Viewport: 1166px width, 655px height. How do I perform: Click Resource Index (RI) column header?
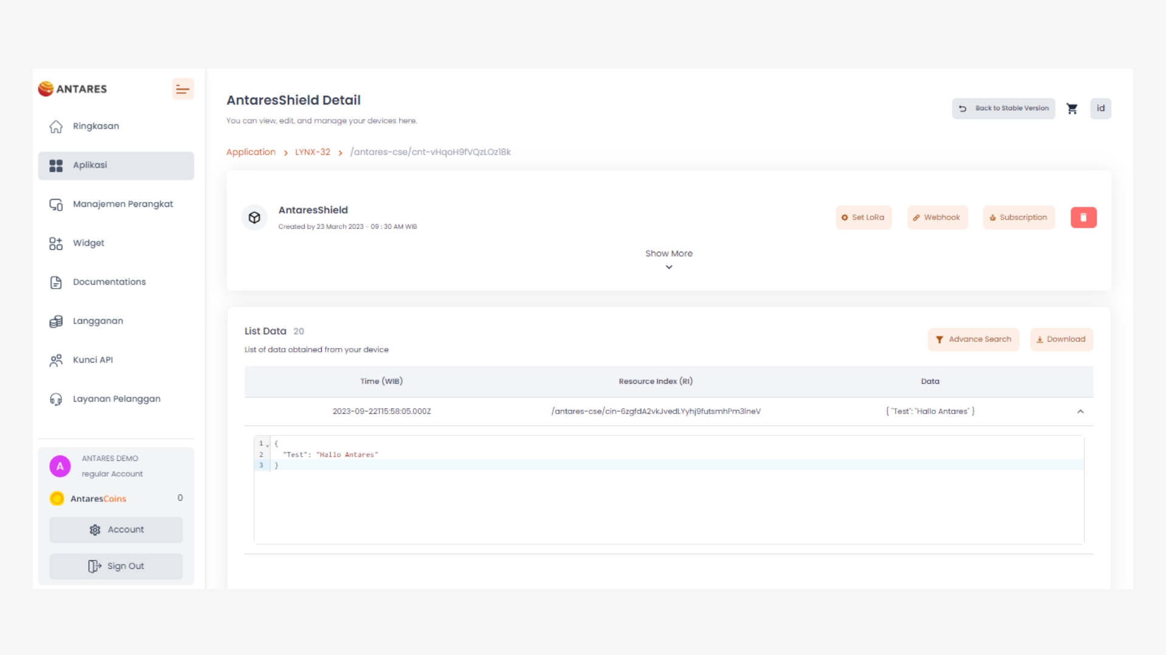pyautogui.click(x=656, y=381)
